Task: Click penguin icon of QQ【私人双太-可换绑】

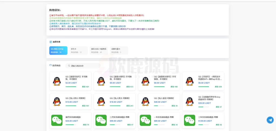Action: pyautogui.click(x=101, y=102)
